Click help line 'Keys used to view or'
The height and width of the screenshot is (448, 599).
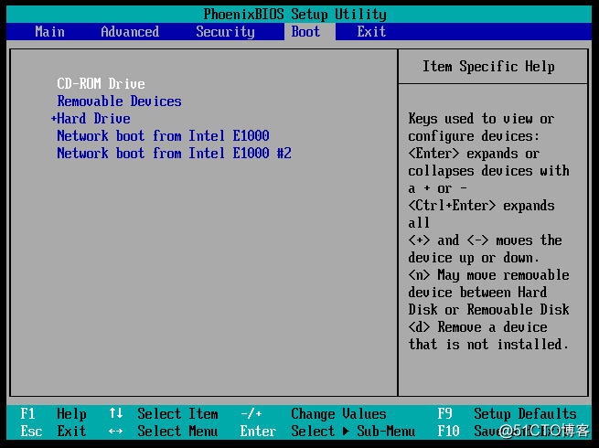pyautogui.click(x=481, y=119)
